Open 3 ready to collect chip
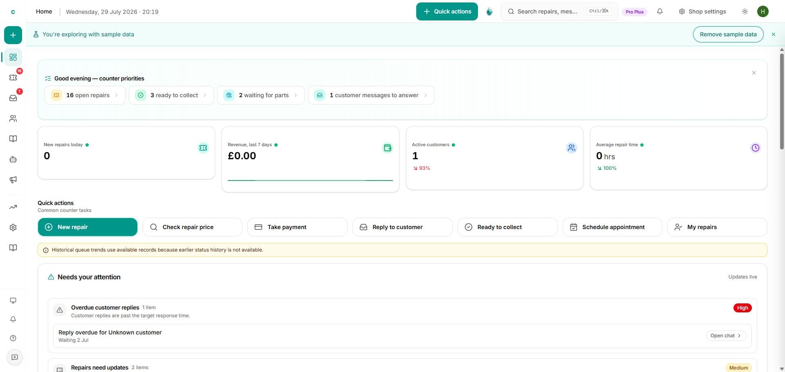This screenshot has width=785, height=372. 171,95
